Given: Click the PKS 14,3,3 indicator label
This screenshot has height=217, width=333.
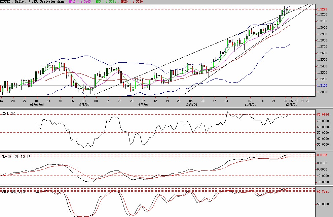Looking at the screenshot, I should point(13,191).
